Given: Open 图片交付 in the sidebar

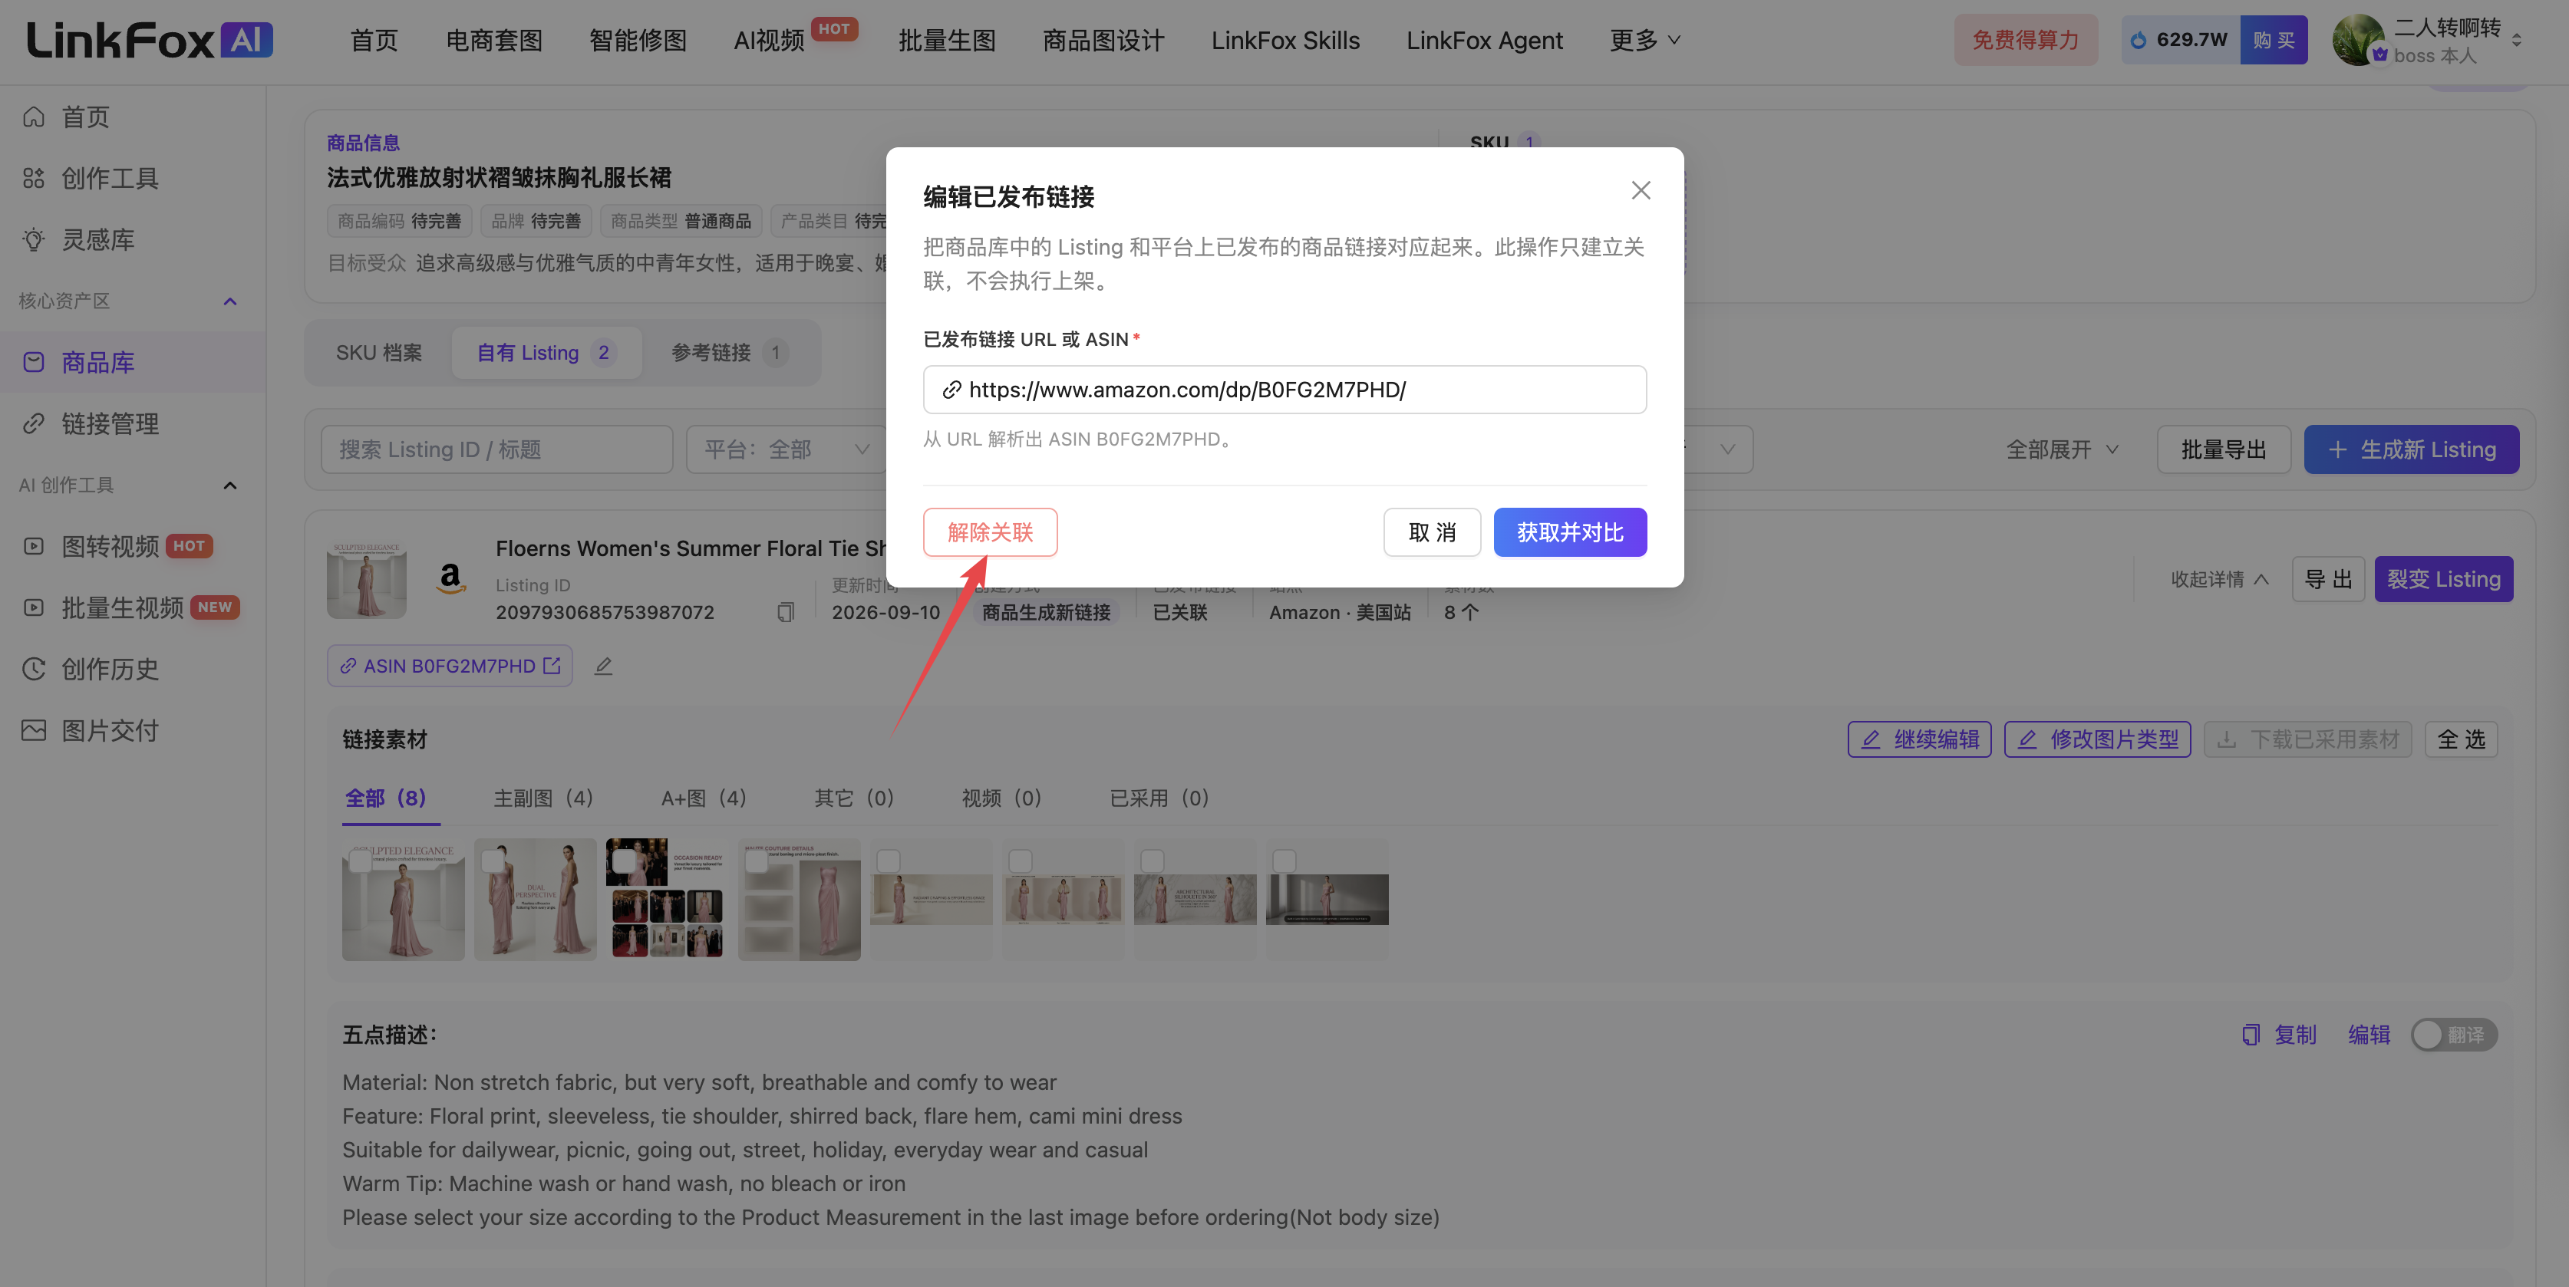Looking at the screenshot, I should pos(110,731).
